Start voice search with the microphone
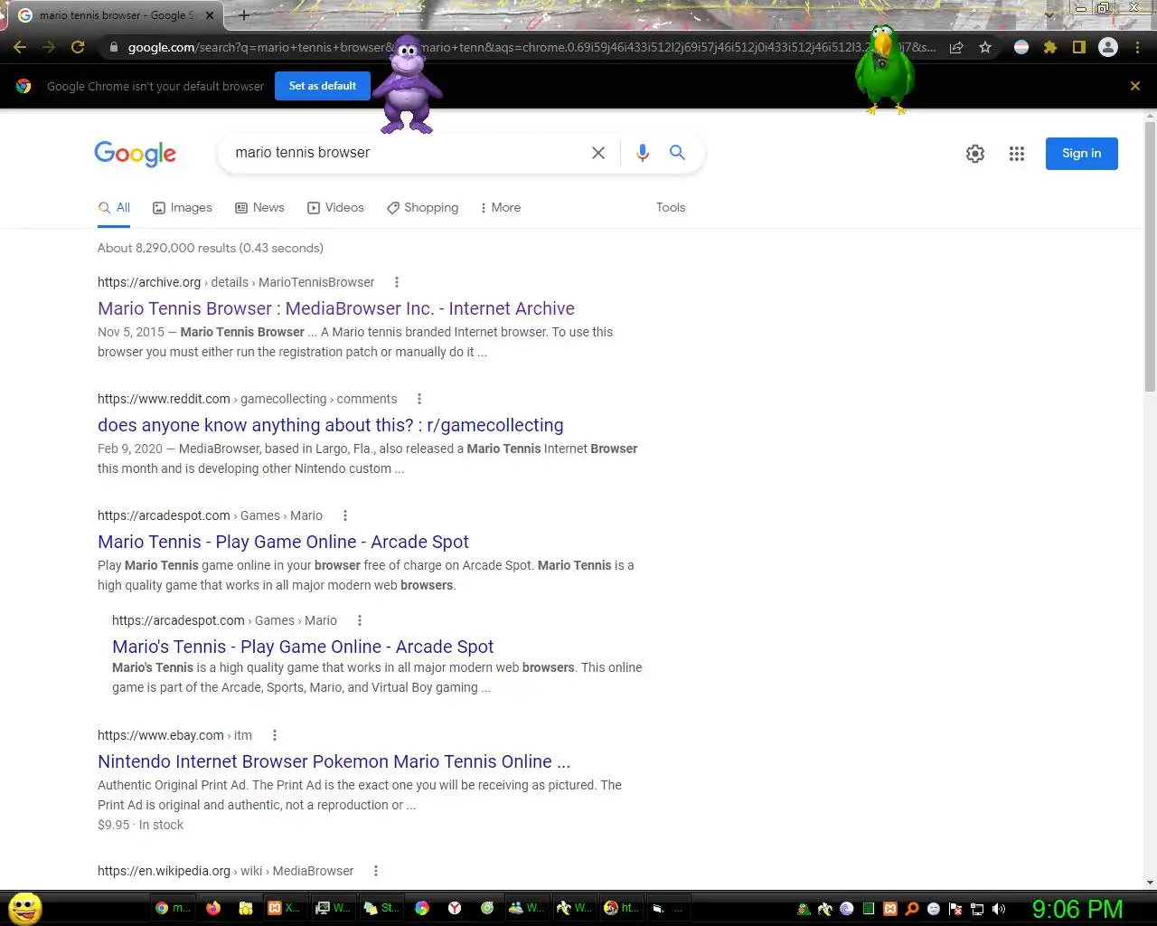Viewport: 1157px width, 926px height. [x=643, y=153]
